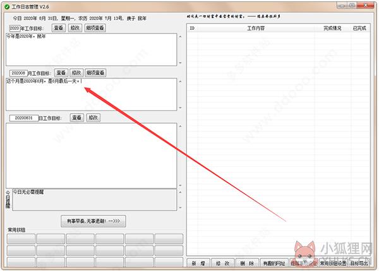Minimize the 工作日志管理 window

[342, 6]
